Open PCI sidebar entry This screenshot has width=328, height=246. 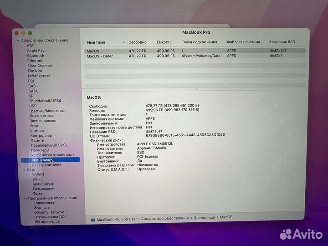click(x=31, y=81)
